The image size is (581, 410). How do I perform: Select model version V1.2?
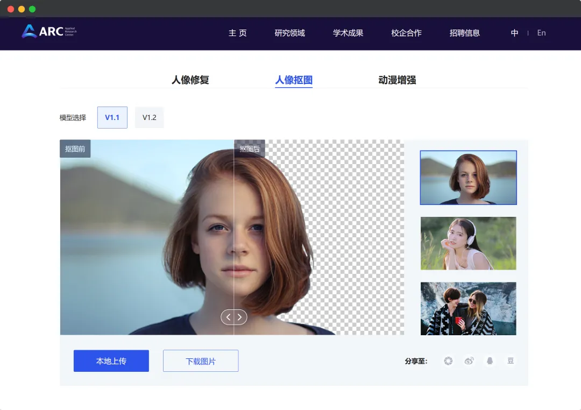pos(149,117)
